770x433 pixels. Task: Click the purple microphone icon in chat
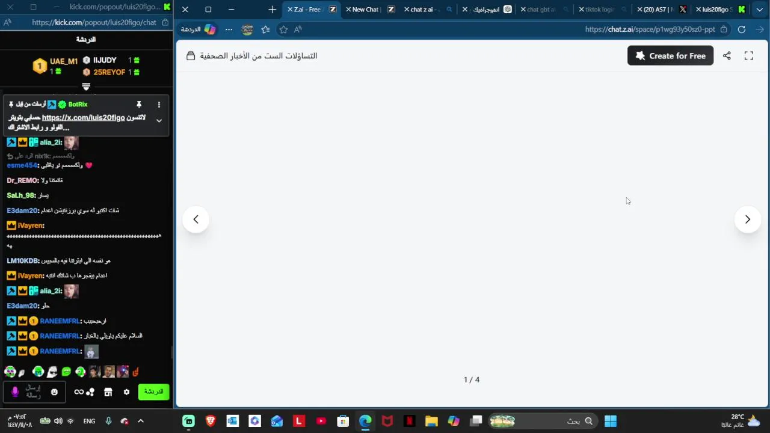[x=16, y=392]
